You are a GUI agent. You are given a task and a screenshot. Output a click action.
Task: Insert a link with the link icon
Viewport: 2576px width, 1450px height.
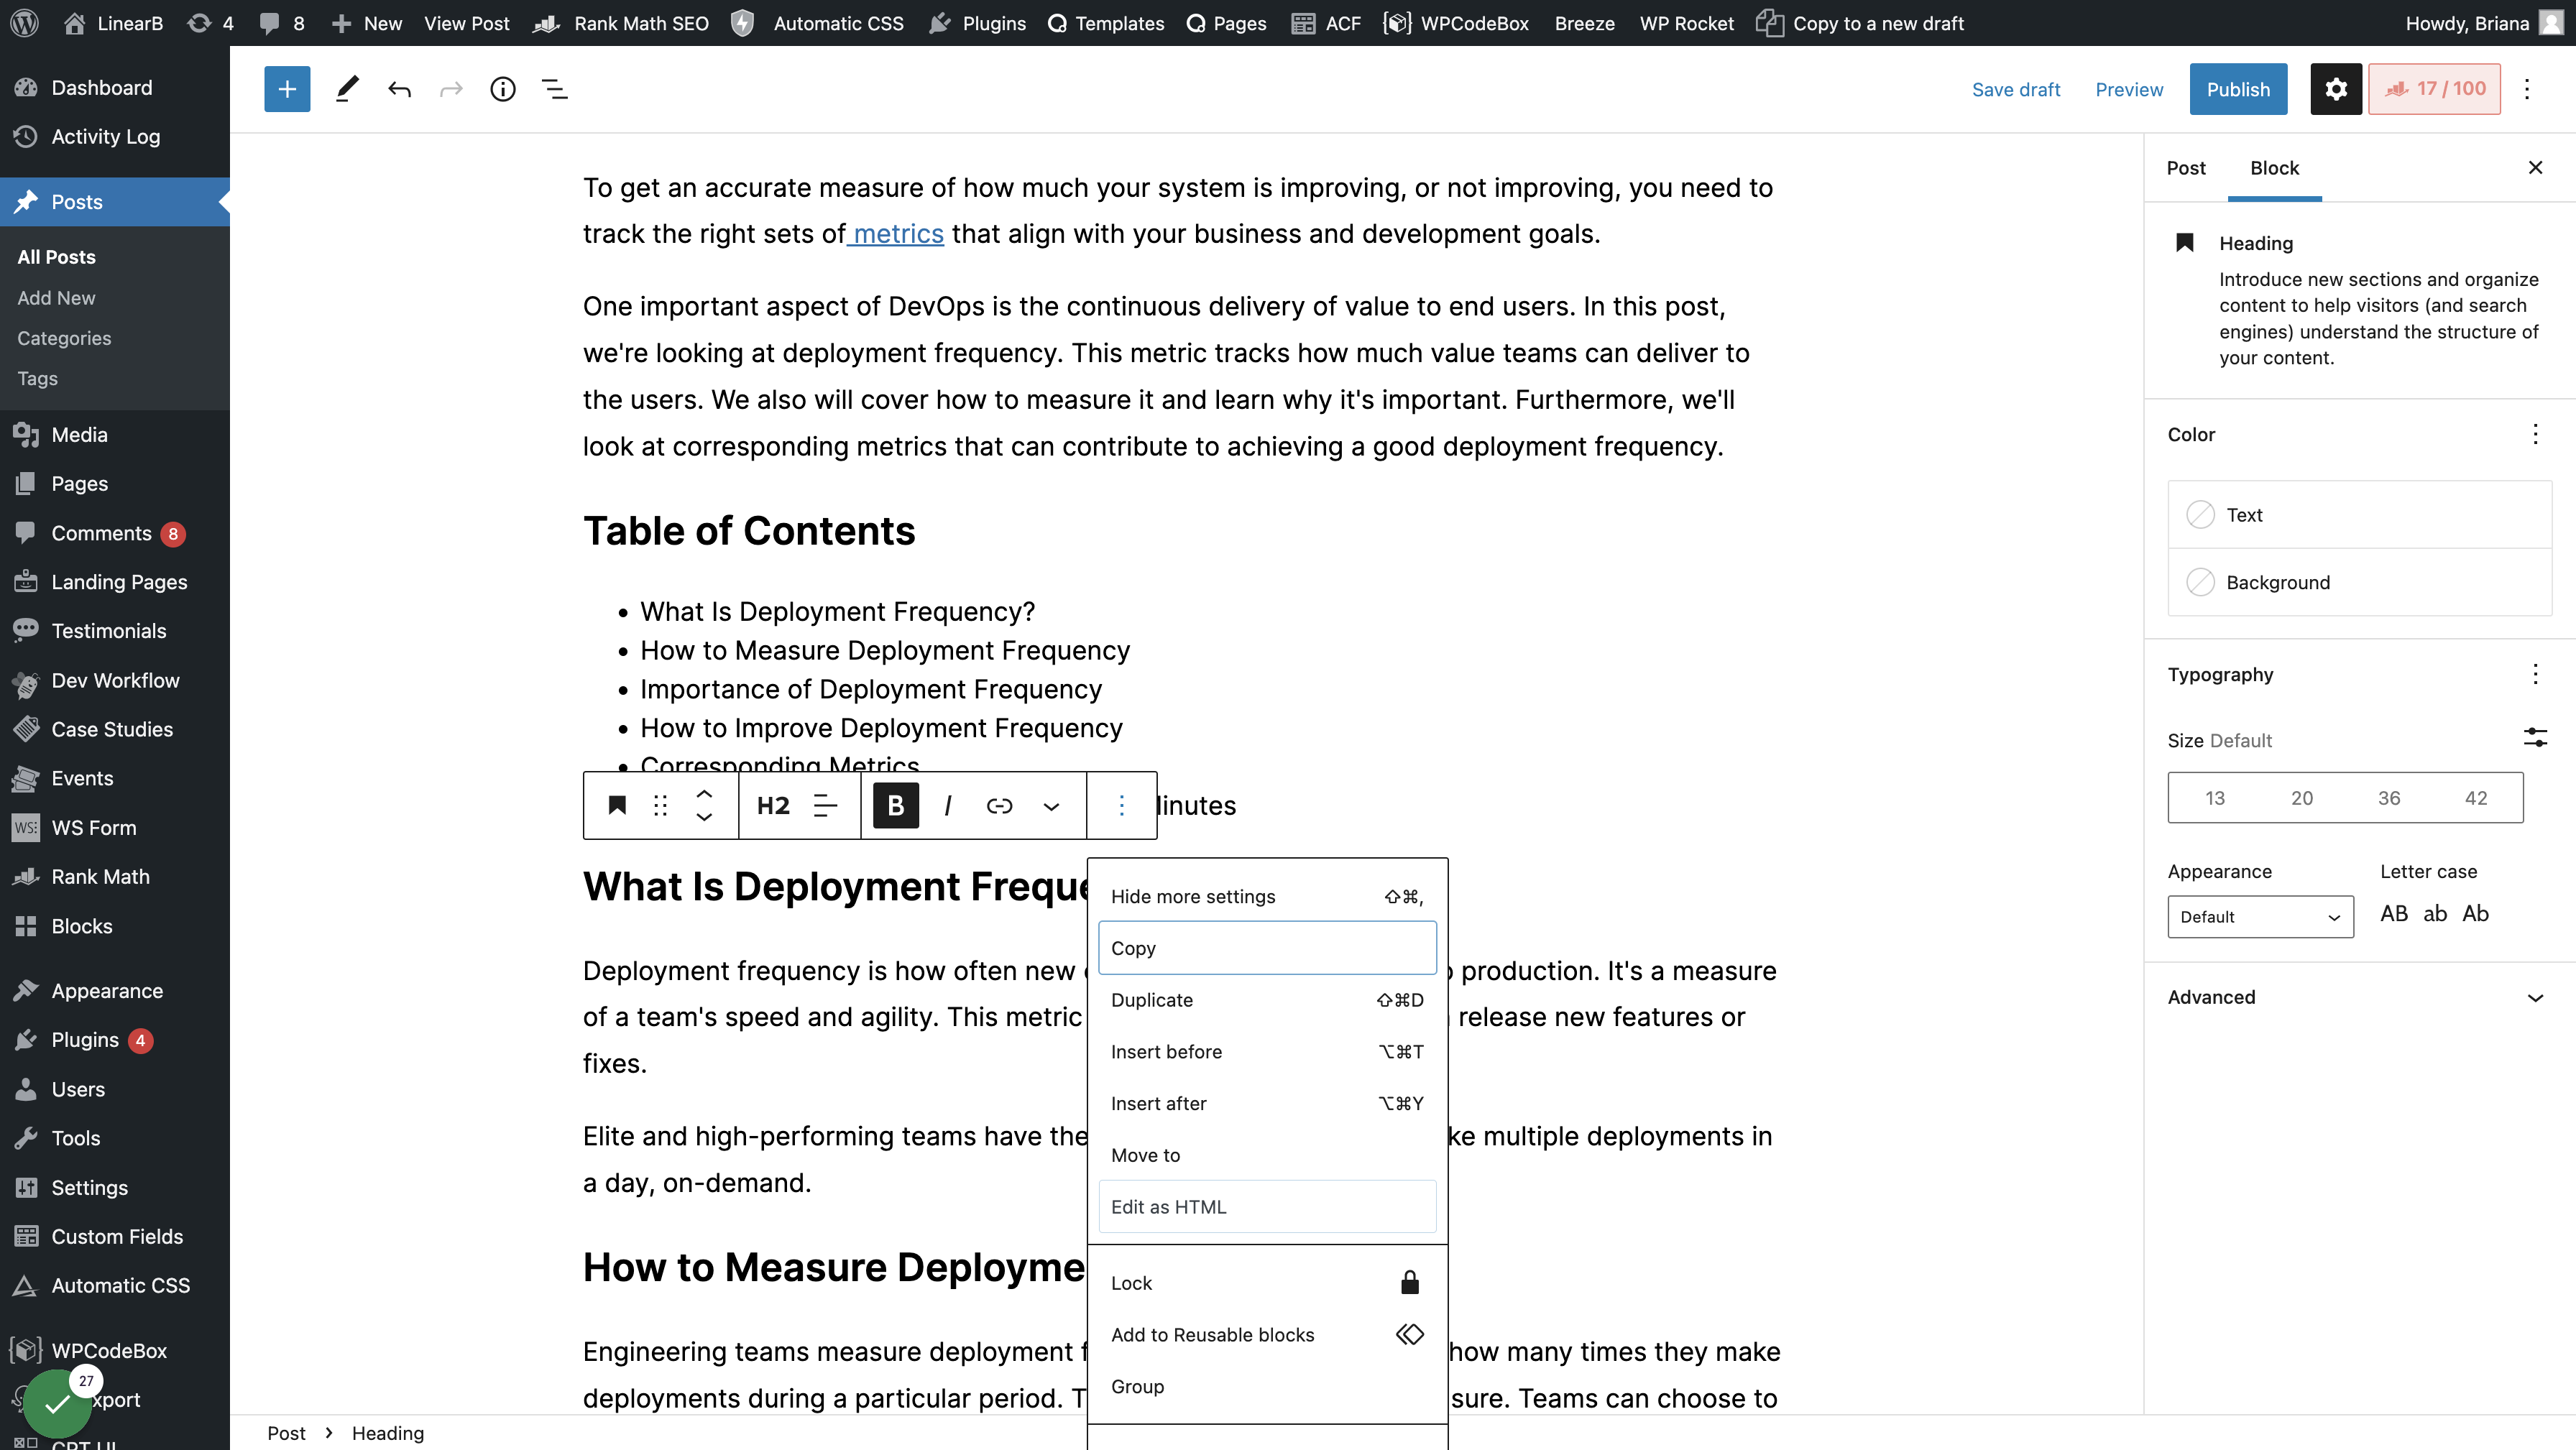[1000, 805]
